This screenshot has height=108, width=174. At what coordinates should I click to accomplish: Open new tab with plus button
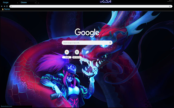tap(39, 3)
